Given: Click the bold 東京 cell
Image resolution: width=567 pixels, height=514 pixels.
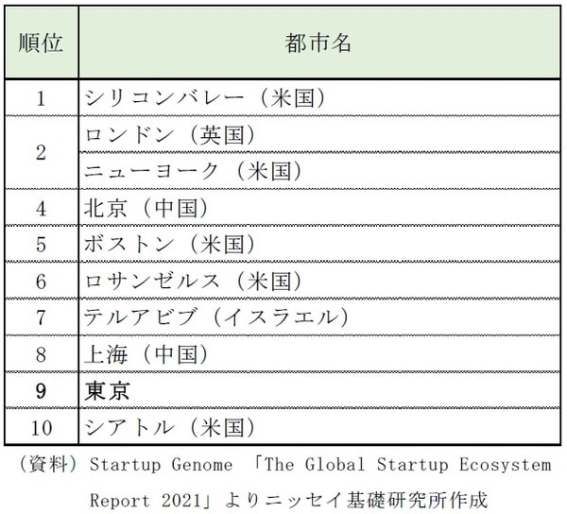Looking at the screenshot, I should click(x=108, y=390).
